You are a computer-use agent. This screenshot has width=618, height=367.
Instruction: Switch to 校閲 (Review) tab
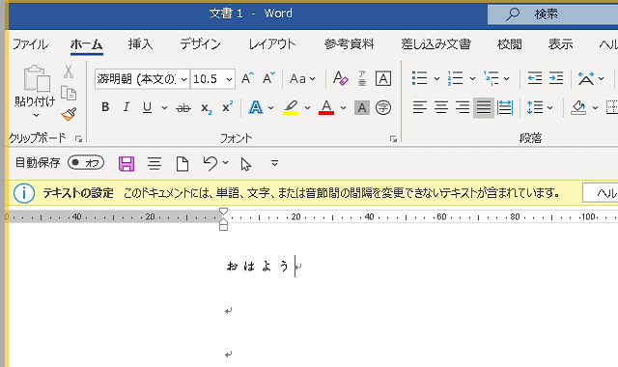(x=510, y=44)
